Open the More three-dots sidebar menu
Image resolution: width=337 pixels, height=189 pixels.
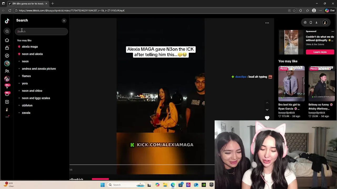[x=7, y=117]
